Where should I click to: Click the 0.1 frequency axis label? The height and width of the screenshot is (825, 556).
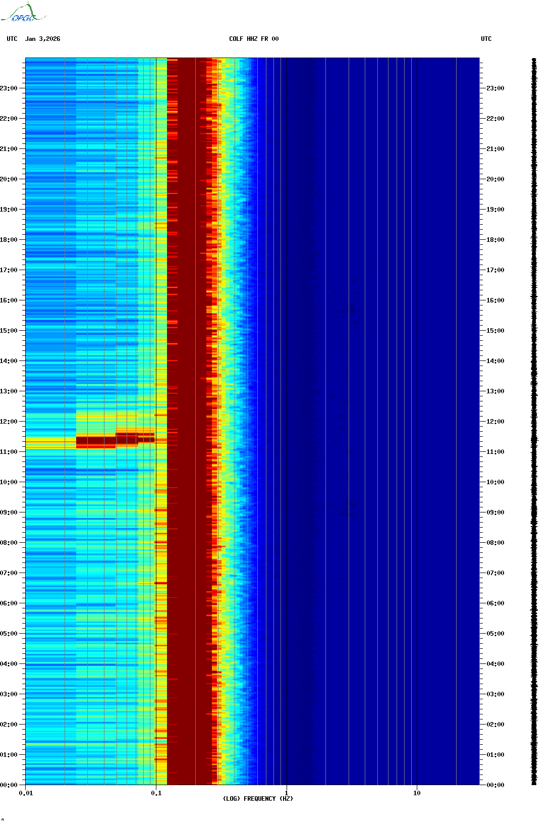click(156, 793)
